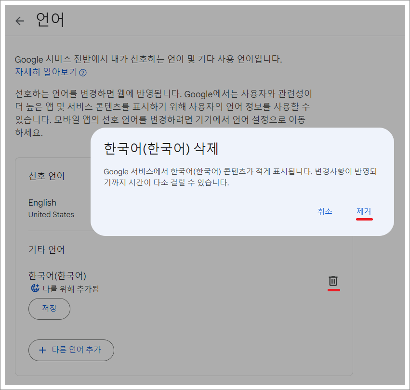Confirm removal with the 제거 button
This screenshot has height=390, width=410.
point(364,211)
